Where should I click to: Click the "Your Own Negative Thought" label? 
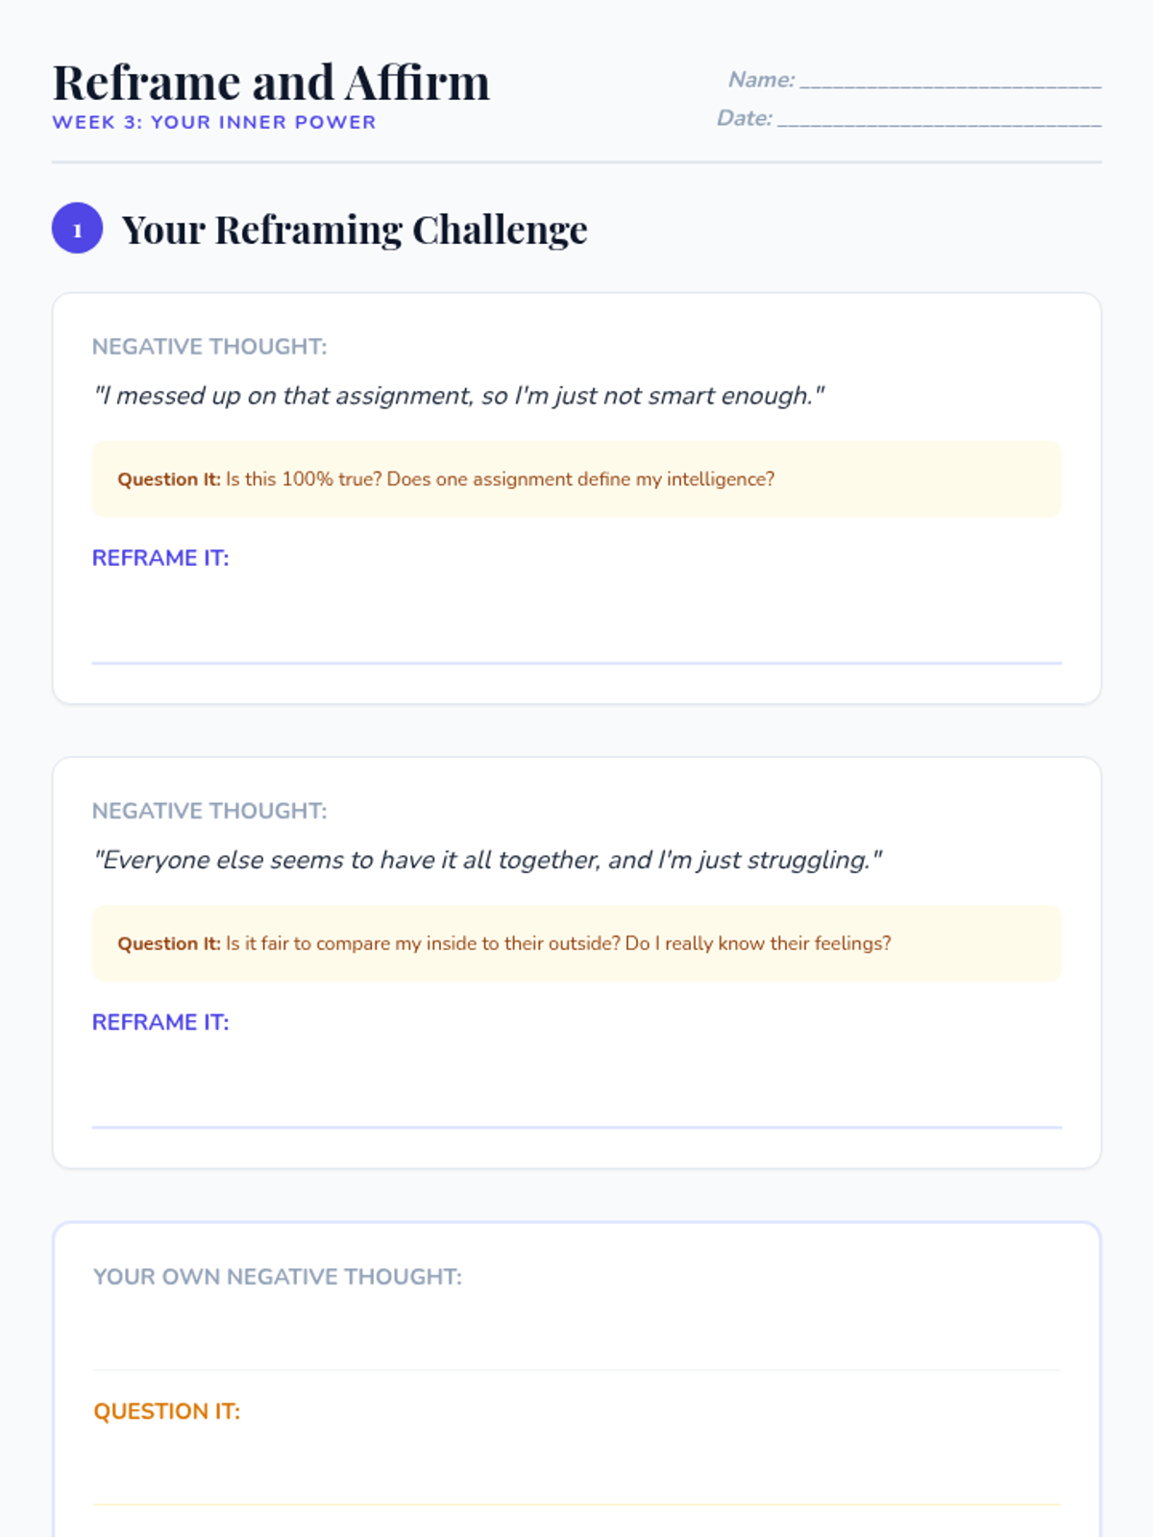(278, 1277)
